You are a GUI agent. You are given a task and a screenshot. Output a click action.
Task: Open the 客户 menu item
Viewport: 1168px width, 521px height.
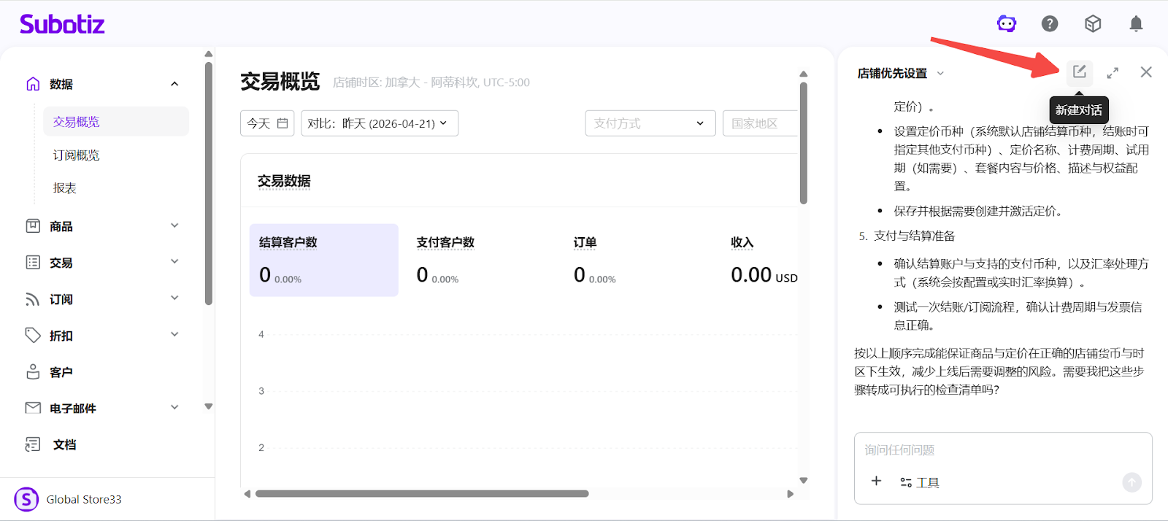[61, 372]
